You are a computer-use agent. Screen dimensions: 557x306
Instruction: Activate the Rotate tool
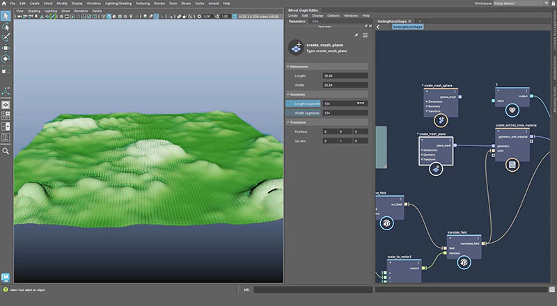[x=6, y=58]
